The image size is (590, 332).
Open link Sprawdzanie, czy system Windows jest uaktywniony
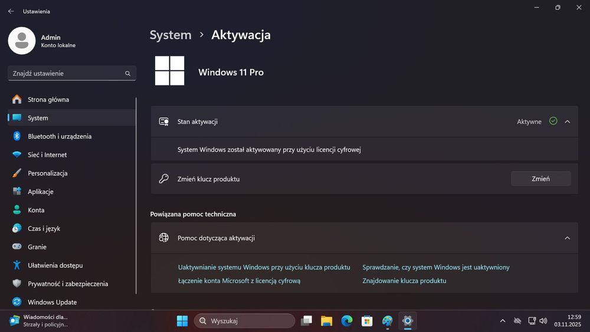[436, 267]
